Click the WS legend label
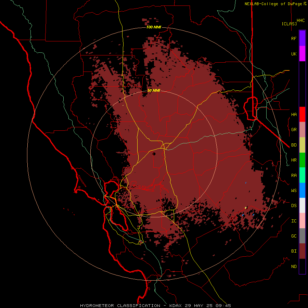Image resolution: width=308 pixels, height=308 pixels. click(x=294, y=191)
